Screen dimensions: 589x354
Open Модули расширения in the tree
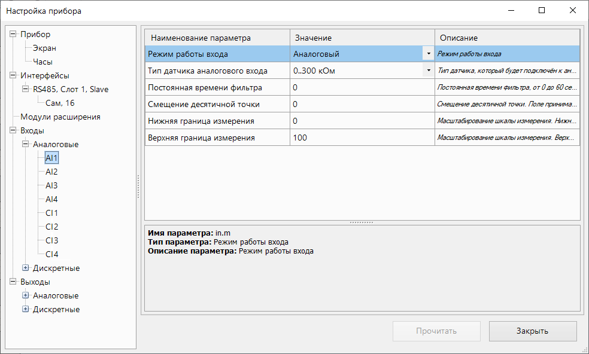tap(60, 117)
